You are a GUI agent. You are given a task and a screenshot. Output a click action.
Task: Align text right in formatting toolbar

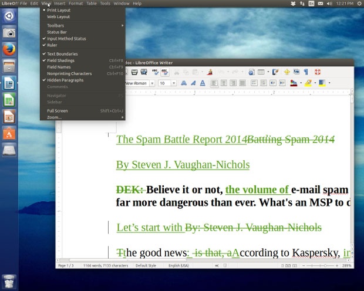point(233,83)
